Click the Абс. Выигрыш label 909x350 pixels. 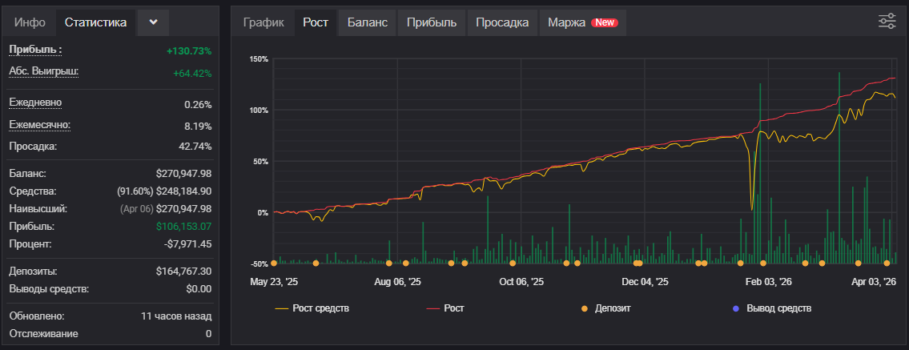43,71
